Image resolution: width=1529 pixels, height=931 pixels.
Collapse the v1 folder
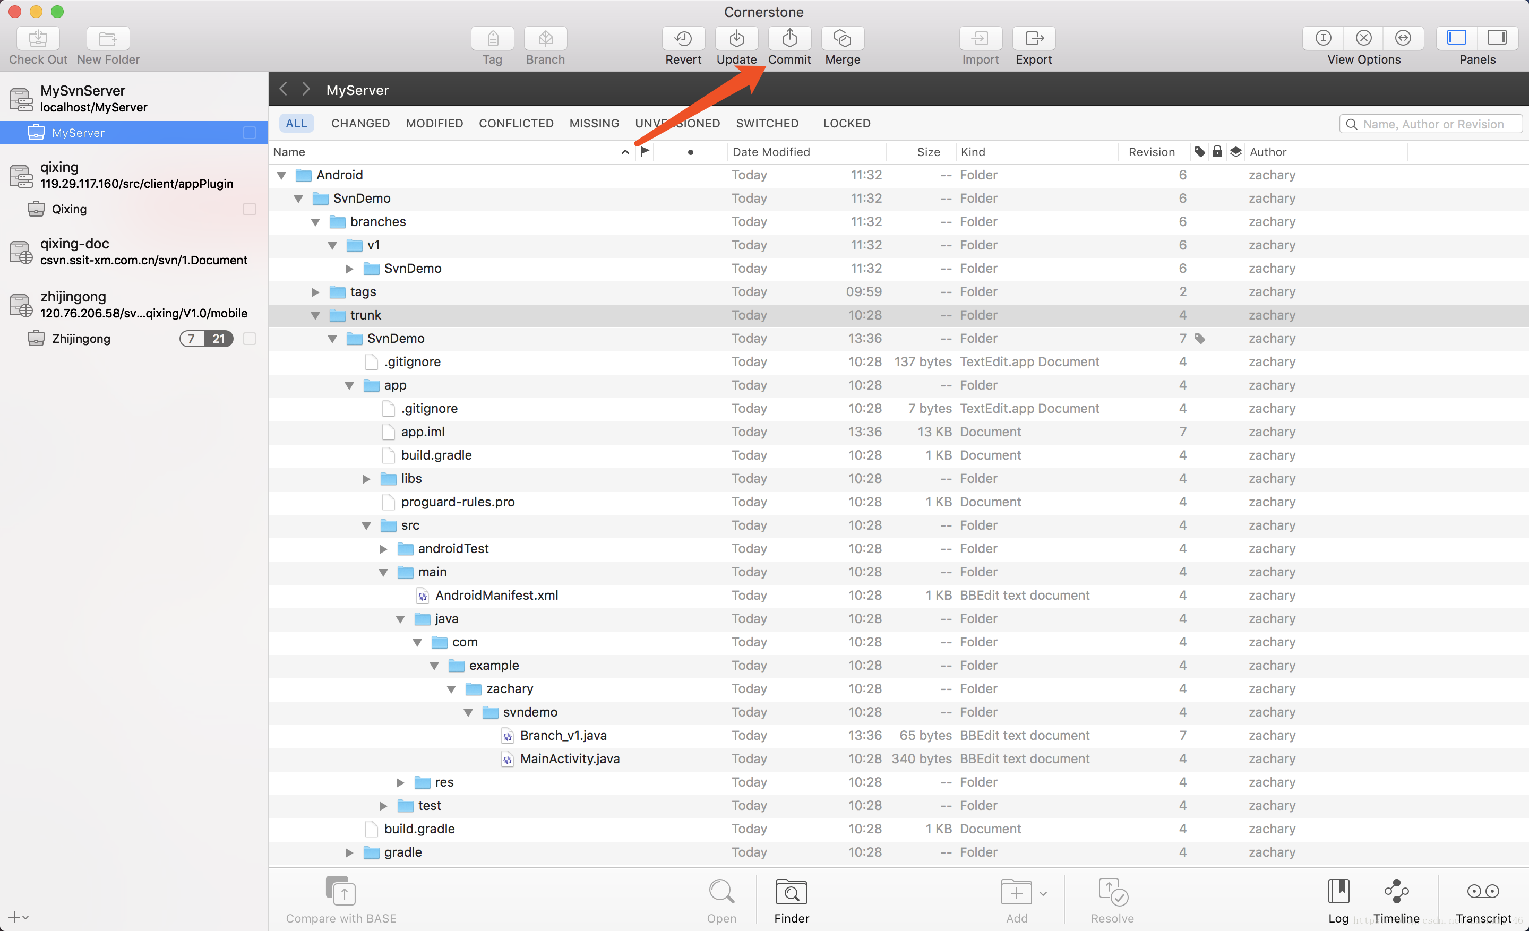click(x=332, y=246)
